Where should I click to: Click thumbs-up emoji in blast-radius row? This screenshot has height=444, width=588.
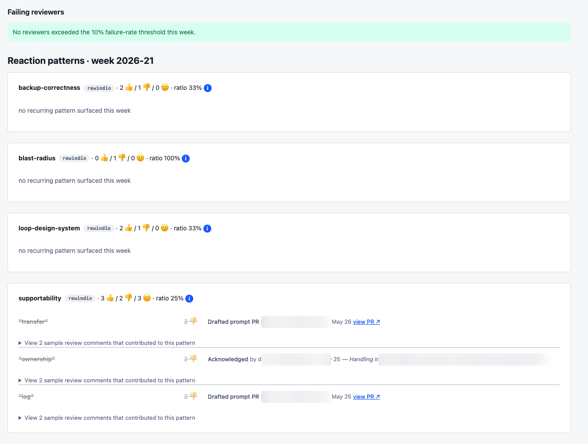pyautogui.click(x=104, y=158)
